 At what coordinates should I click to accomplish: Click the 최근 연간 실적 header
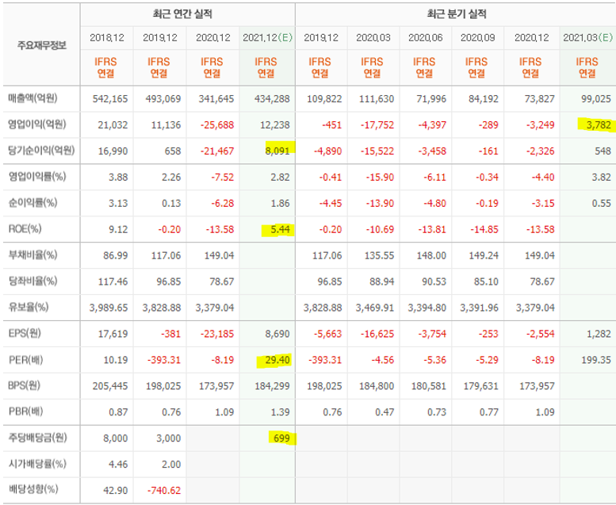click(182, 14)
